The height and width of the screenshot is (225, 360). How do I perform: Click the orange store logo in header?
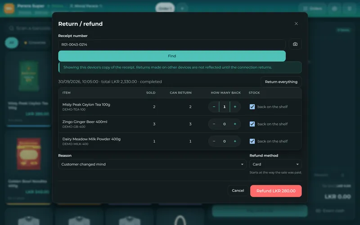(9, 9)
